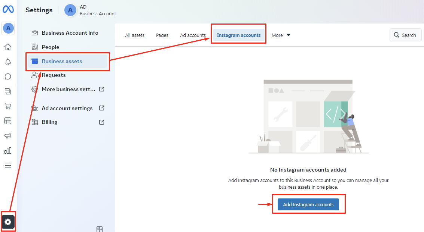Open the Home icon in left rail

coord(8,47)
